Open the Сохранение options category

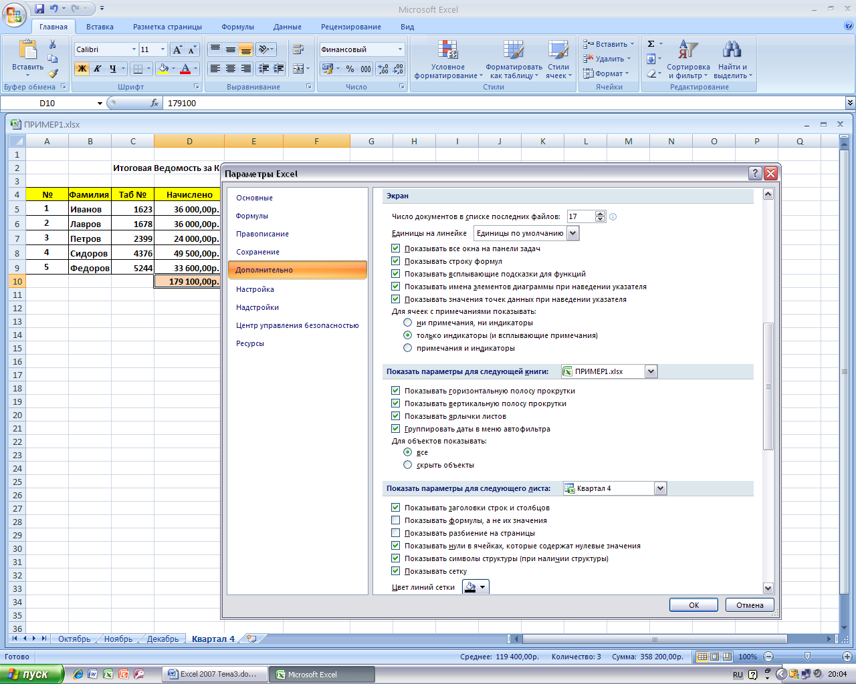click(257, 252)
